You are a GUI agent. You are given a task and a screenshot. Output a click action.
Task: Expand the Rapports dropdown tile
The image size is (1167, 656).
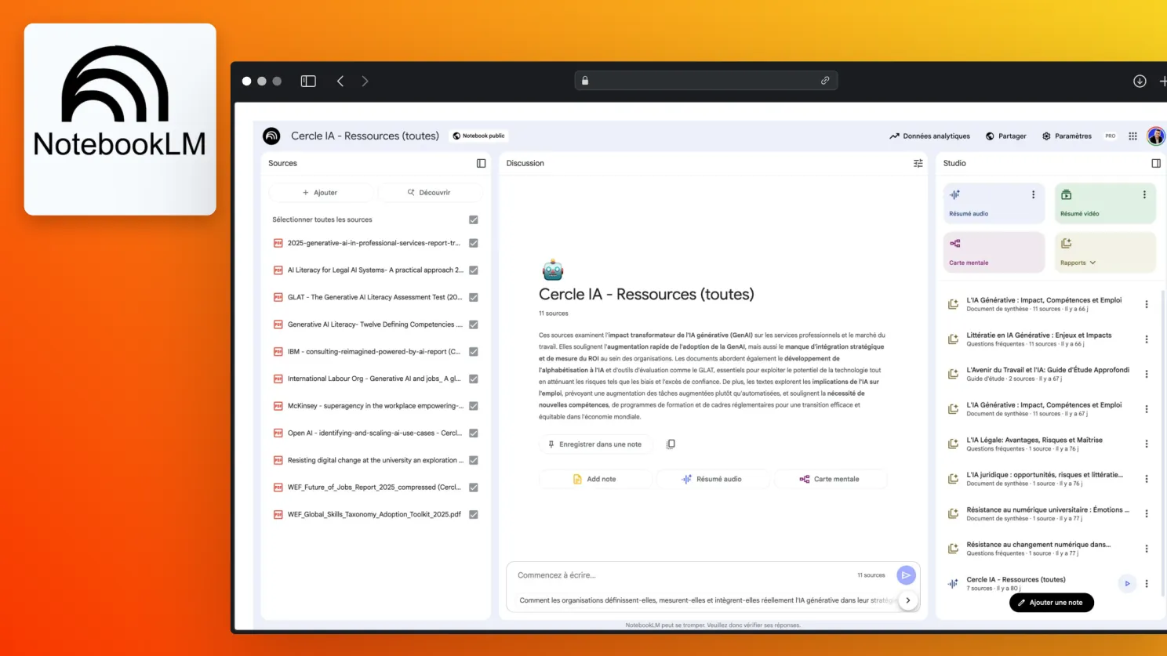click(1105, 252)
